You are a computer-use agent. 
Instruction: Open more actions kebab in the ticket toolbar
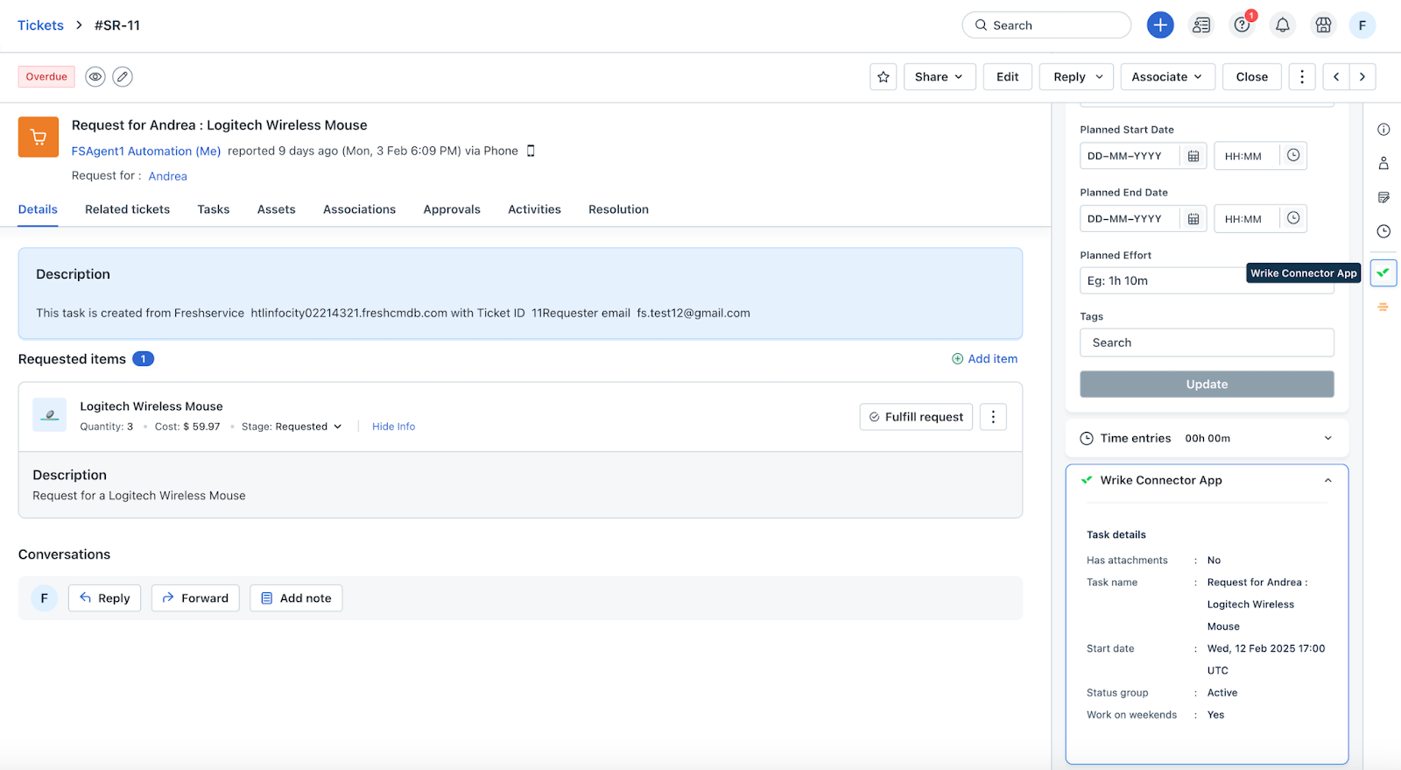coord(1302,77)
